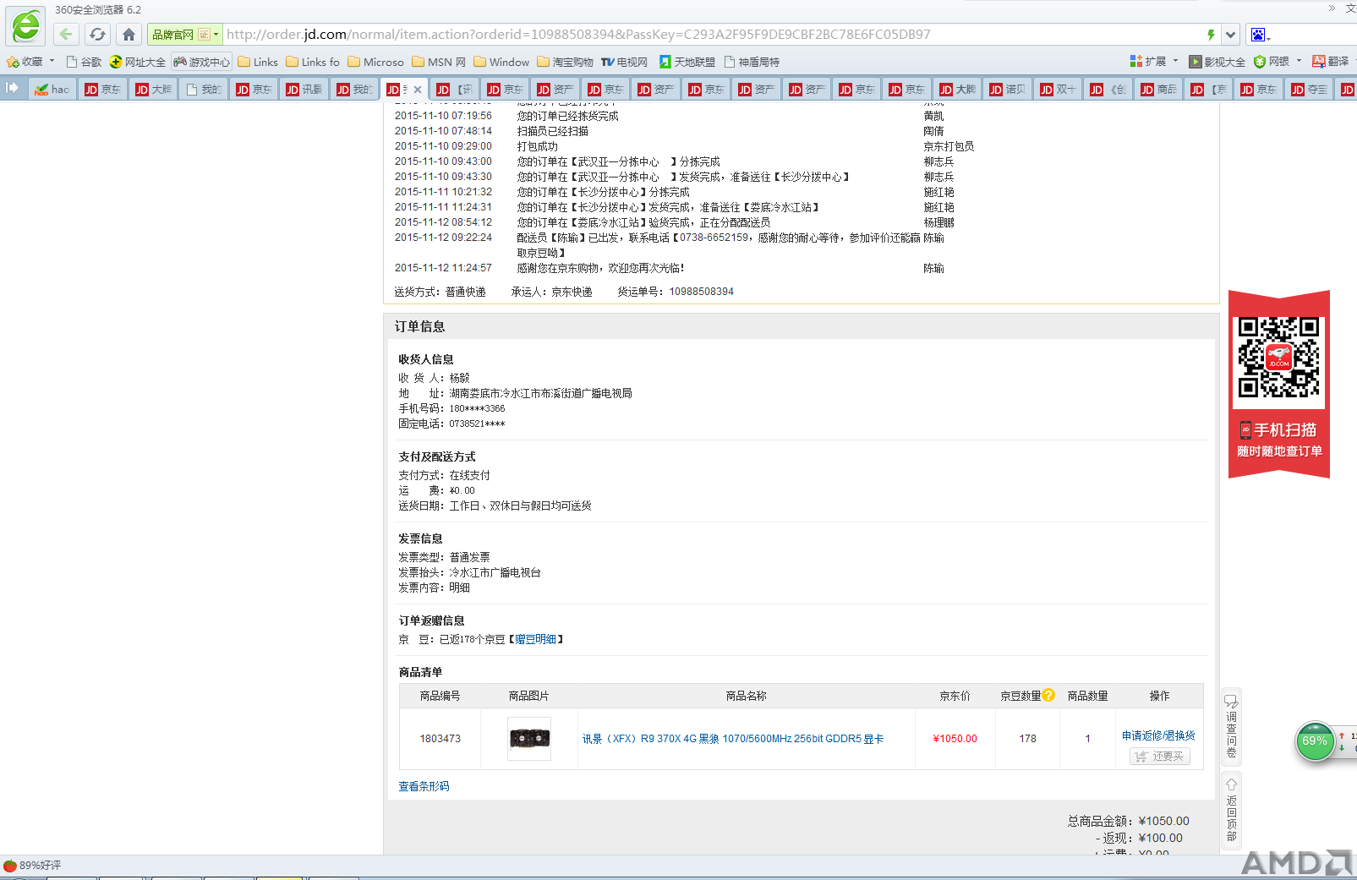Open the Microso bookmark folder
Viewport: 1357px width, 880px height.
[375, 62]
